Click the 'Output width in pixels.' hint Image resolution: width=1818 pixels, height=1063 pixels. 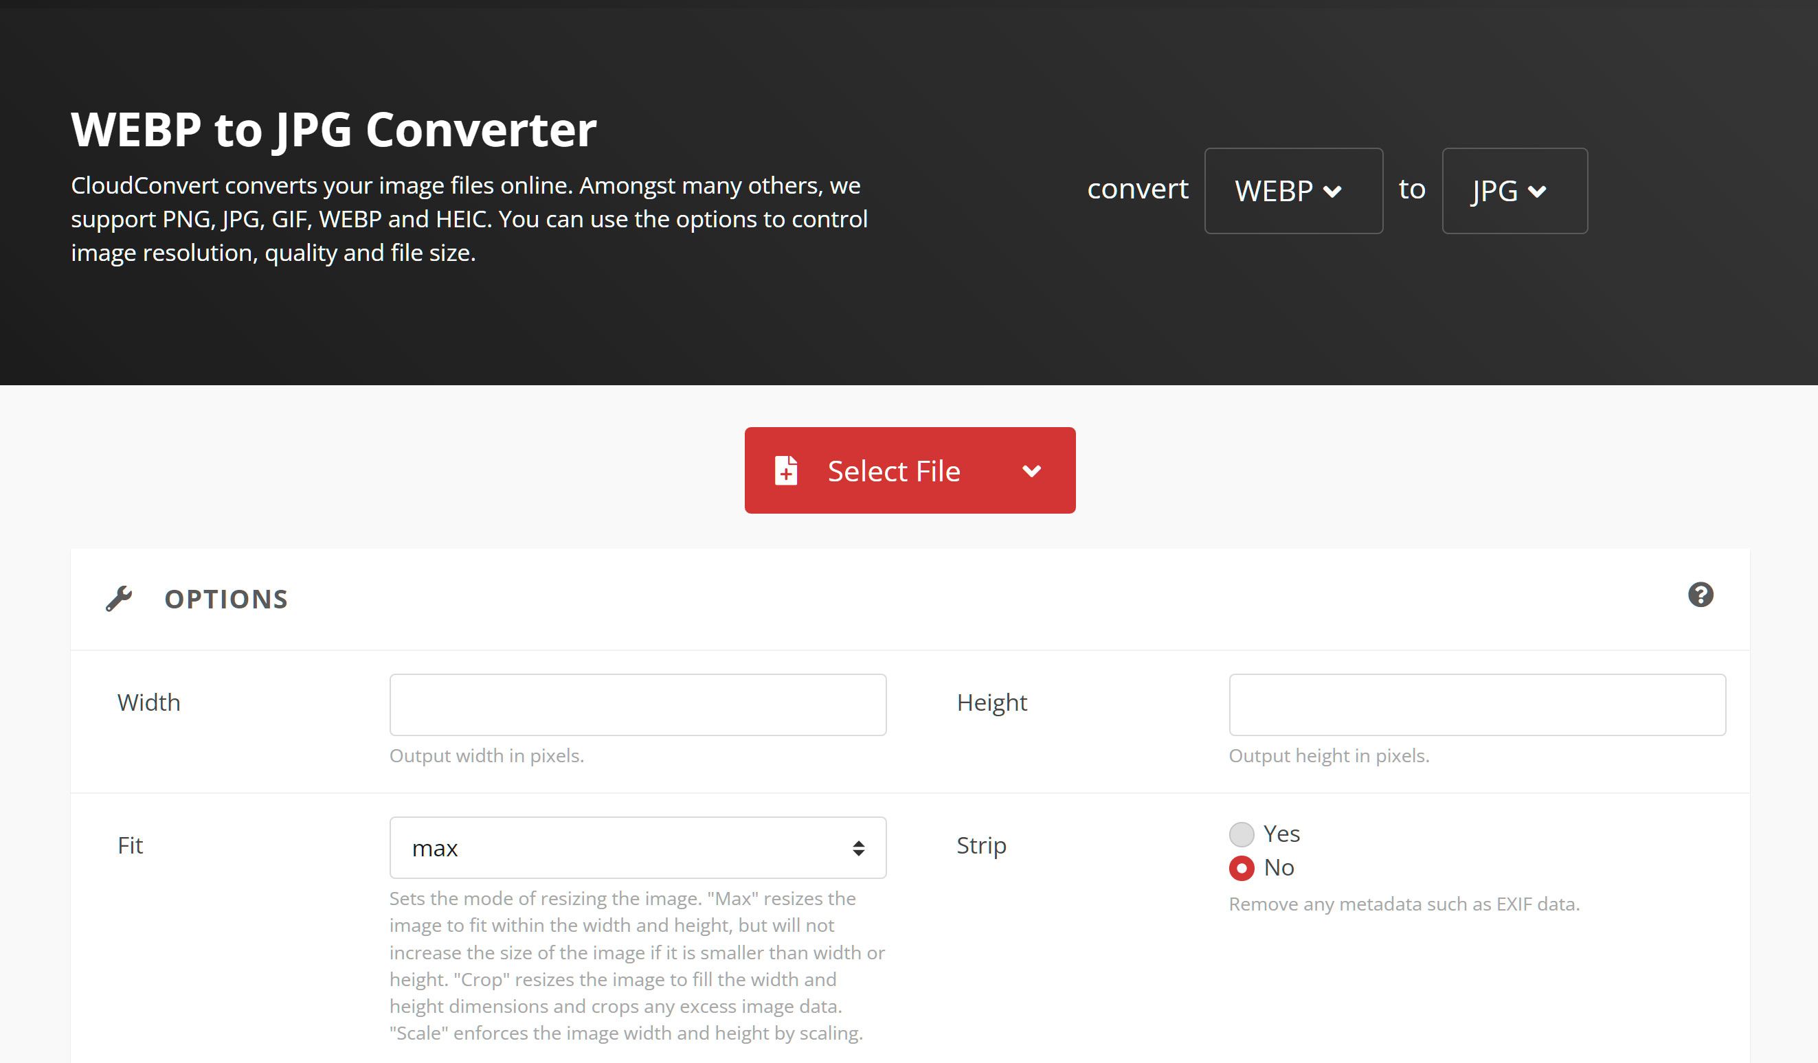coord(487,756)
